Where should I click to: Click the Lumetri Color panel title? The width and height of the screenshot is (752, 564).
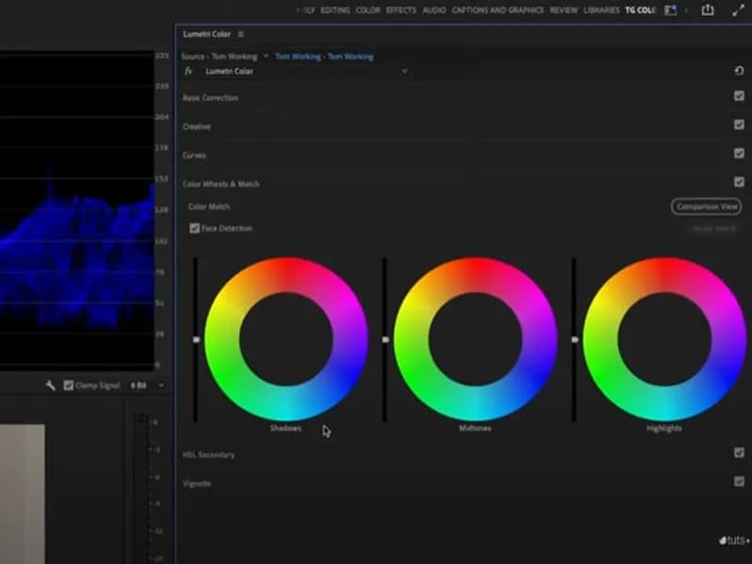(x=207, y=34)
